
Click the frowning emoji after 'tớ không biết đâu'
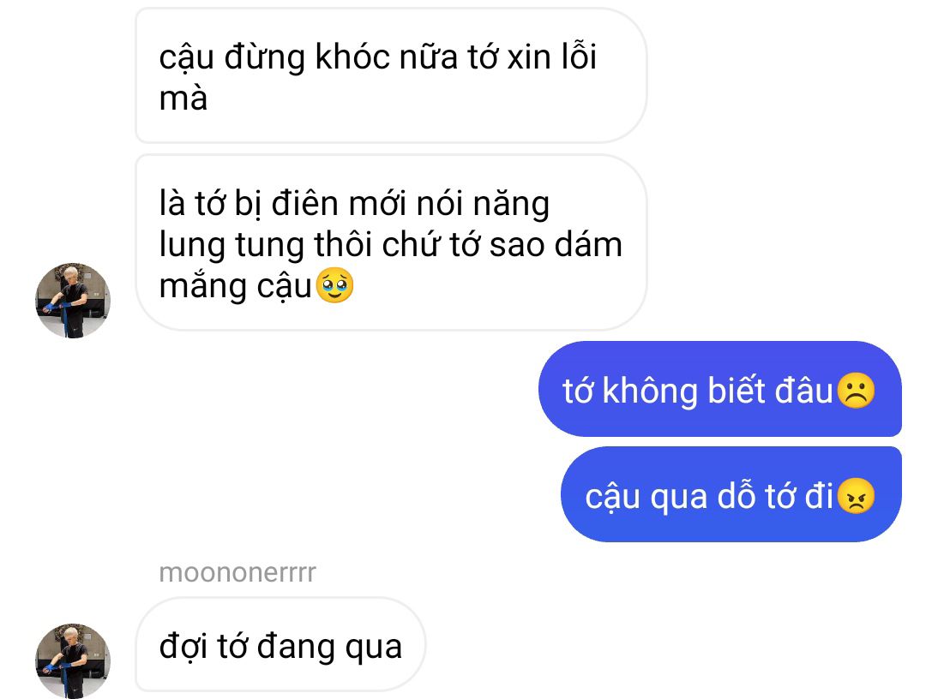[856, 391]
